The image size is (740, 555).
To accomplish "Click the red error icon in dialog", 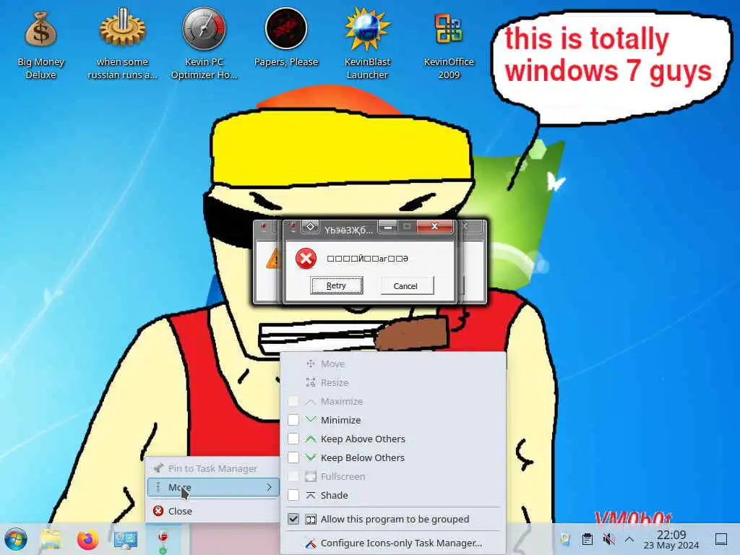I will (x=306, y=259).
